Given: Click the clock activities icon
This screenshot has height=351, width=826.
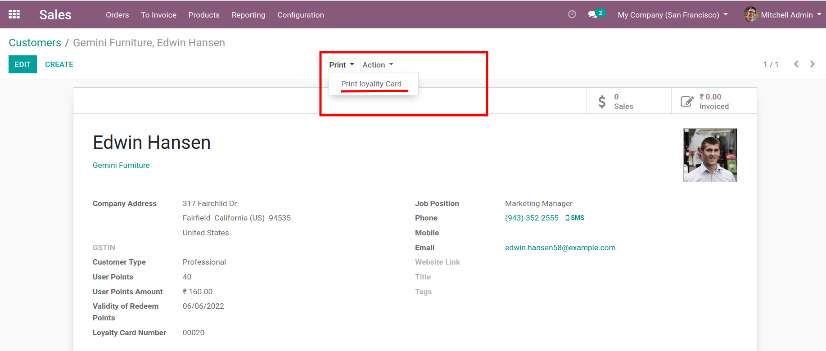Looking at the screenshot, I should tap(572, 14).
